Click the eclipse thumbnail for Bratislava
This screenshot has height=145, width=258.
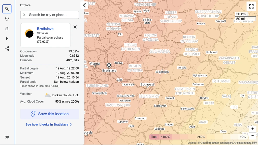(29, 34)
